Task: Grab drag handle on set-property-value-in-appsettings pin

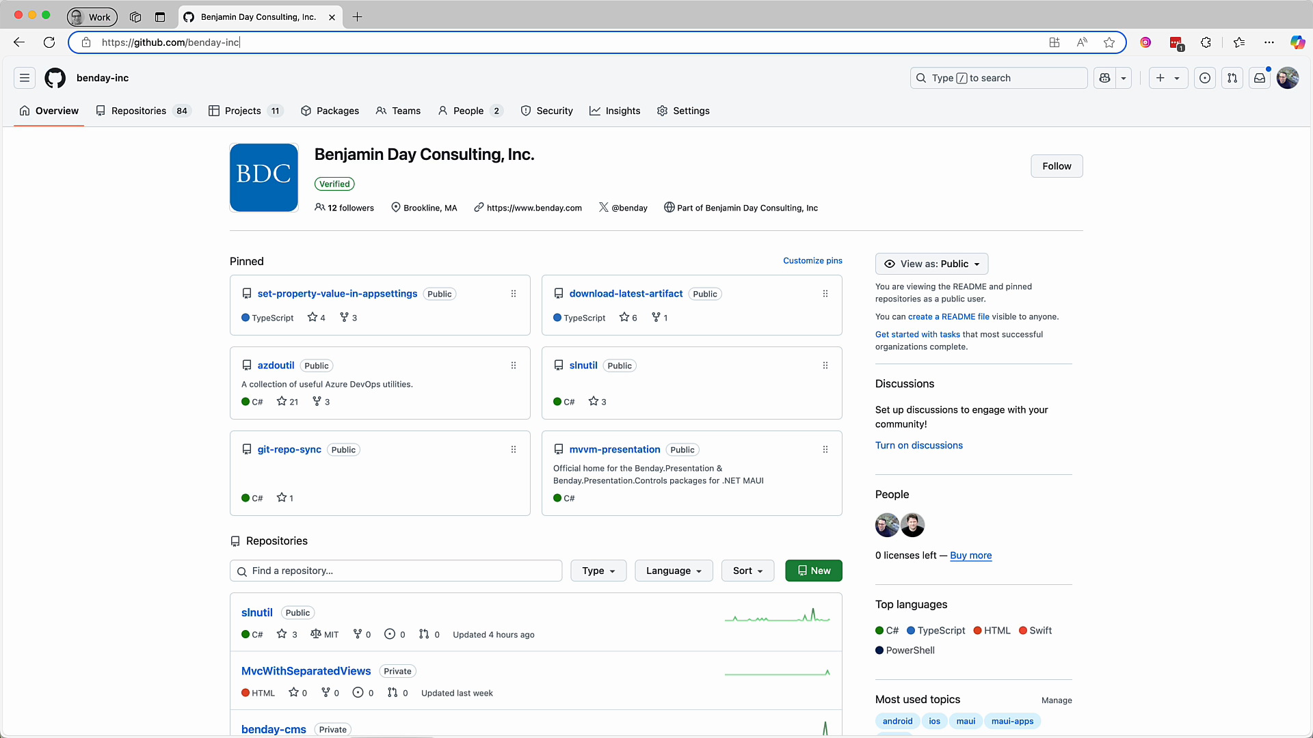Action: pos(514,294)
